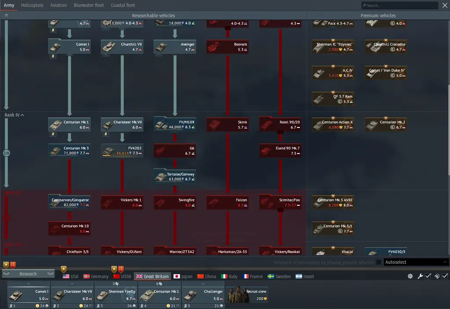Viewport: 450px width, 309px height.
Task: Click the wrench repair icon
Action: click(x=420, y=276)
